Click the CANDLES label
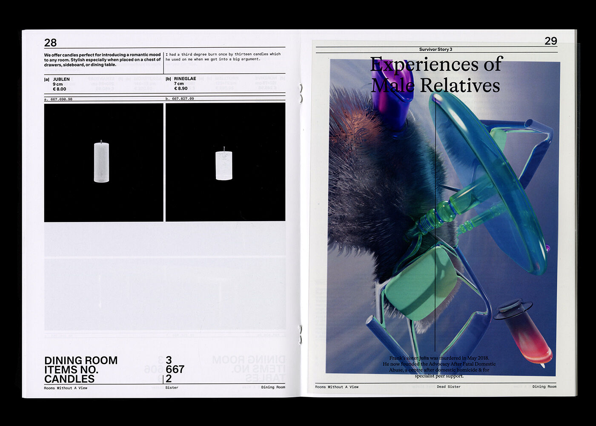 pos(69,379)
